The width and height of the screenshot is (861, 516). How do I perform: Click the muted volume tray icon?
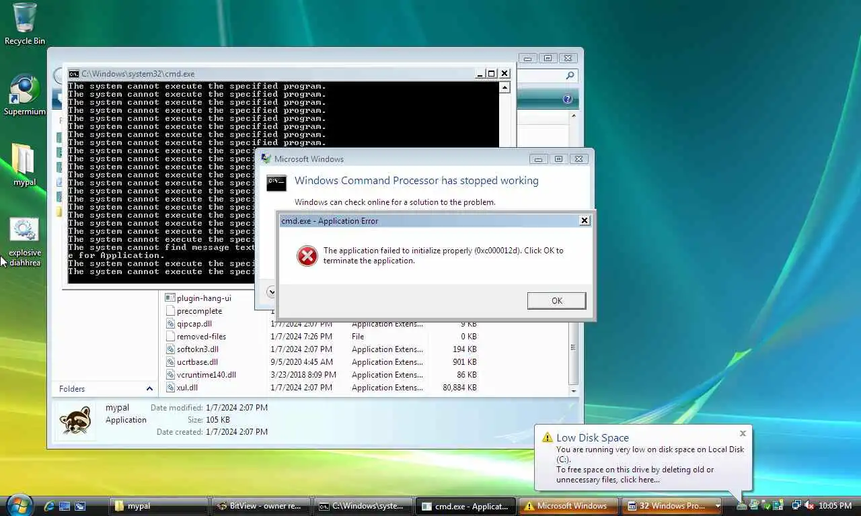click(809, 506)
